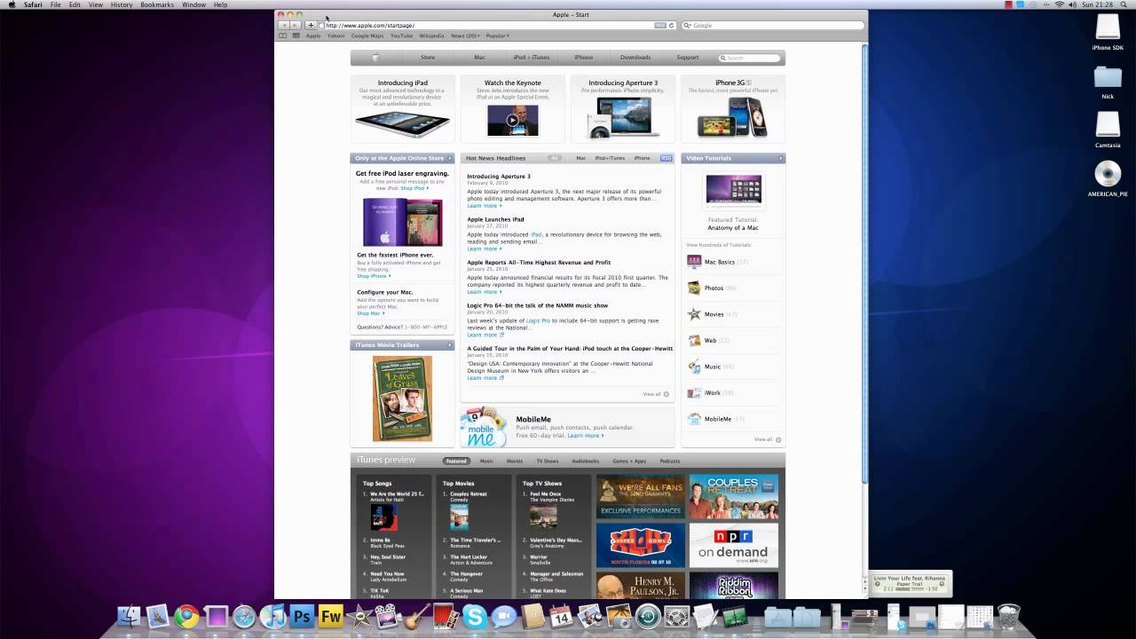Click Safari's forward navigation arrow
The height and width of the screenshot is (639, 1136).
point(296,25)
